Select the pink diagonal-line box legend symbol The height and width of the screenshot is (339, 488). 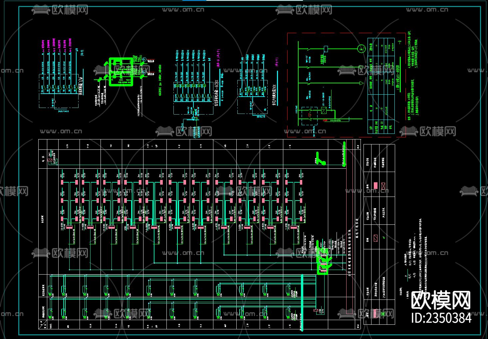pyautogui.click(x=376, y=238)
